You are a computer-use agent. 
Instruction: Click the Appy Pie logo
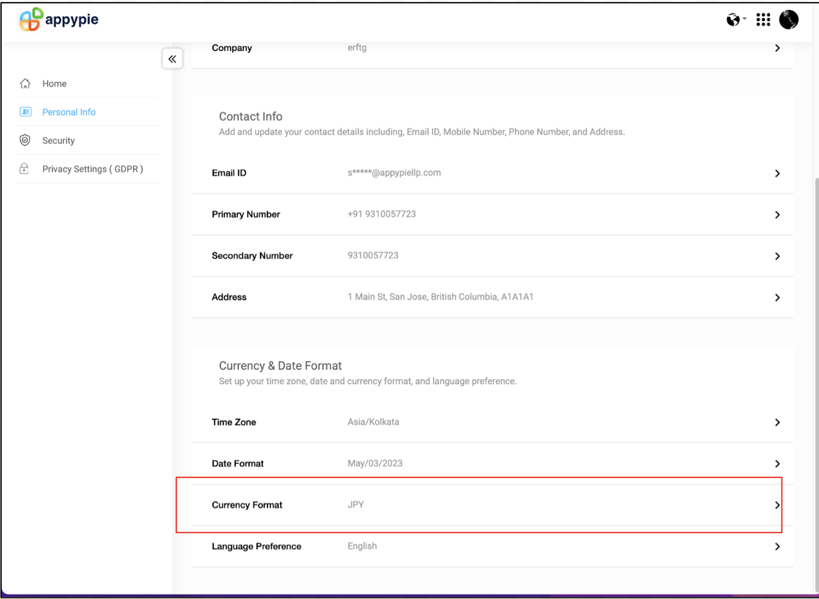click(59, 20)
